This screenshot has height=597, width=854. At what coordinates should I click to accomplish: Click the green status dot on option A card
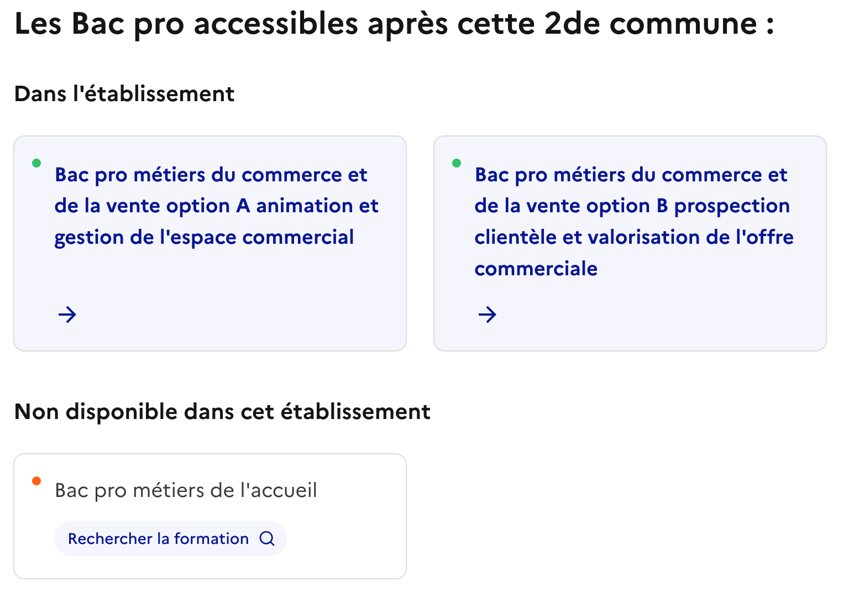pyautogui.click(x=36, y=163)
